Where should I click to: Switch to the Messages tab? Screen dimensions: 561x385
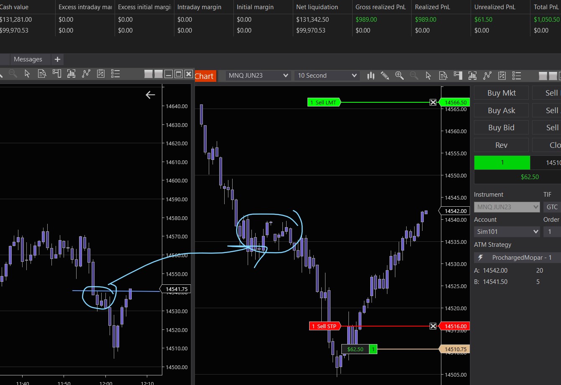pyautogui.click(x=28, y=59)
